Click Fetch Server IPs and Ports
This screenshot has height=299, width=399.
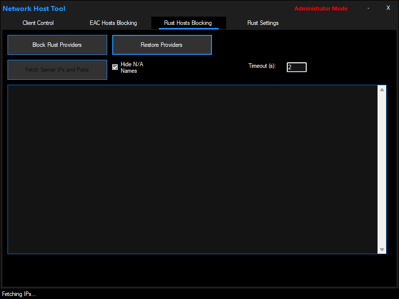pos(57,70)
